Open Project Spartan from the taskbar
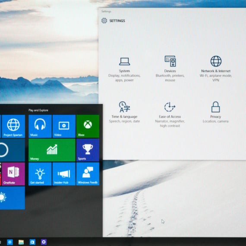 coord(10,242)
